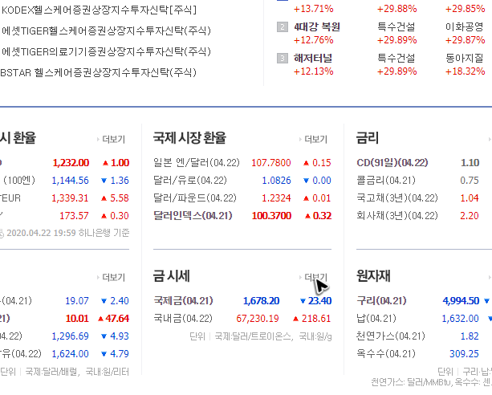Open the 해저터널 theme link

(313, 59)
